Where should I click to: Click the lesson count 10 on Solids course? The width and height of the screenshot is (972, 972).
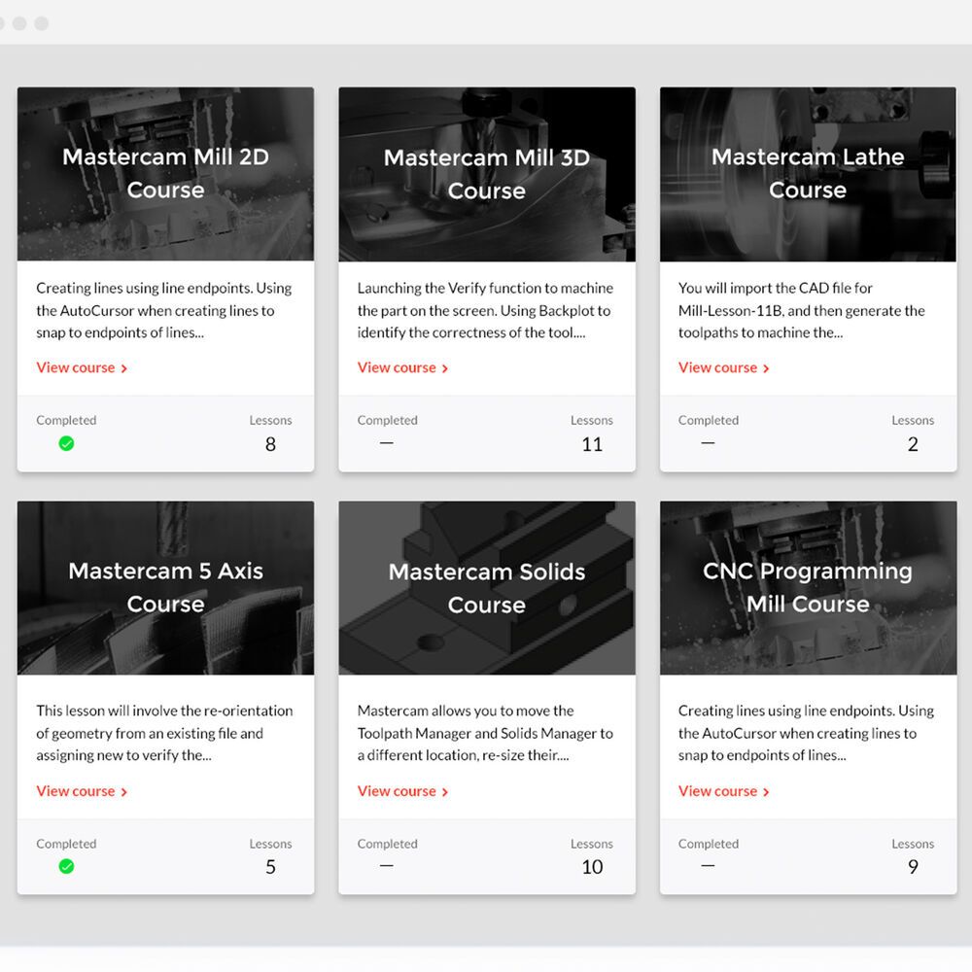592,867
